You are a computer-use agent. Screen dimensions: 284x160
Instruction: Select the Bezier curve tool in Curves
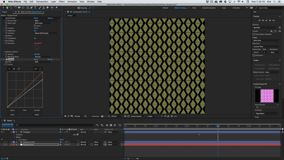click(x=36, y=69)
